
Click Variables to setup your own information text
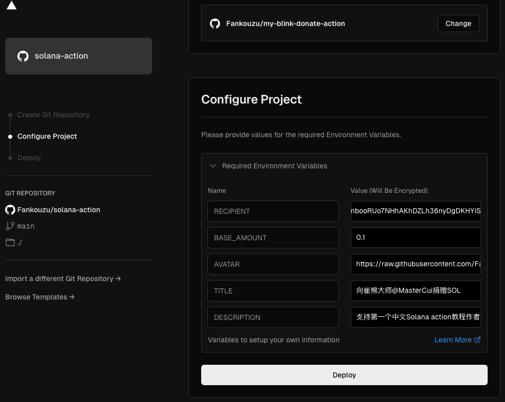tap(273, 340)
